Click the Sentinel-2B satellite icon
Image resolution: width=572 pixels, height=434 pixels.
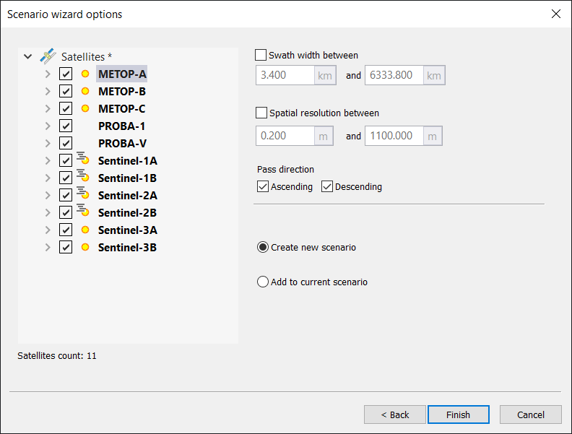82,212
